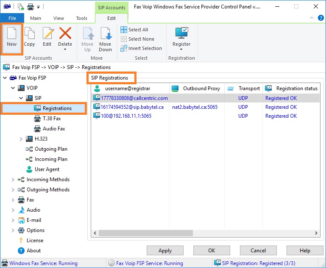Screen dimensions: 326x268
Task: Click Fax Voip FSP Service: Running status
Action: coord(150,263)
